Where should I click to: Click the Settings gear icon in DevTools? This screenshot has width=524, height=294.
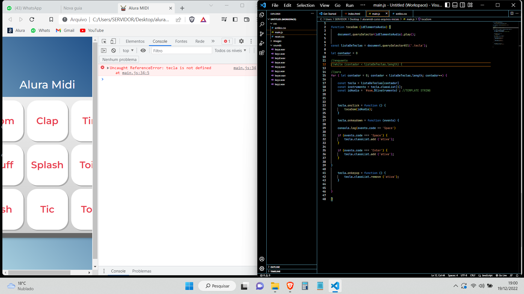pyautogui.click(x=242, y=41)
